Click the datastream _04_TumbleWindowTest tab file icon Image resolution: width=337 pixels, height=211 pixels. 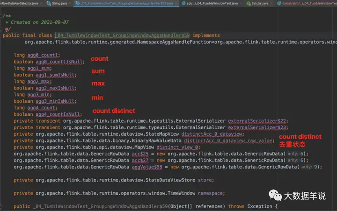coord(279,3)
